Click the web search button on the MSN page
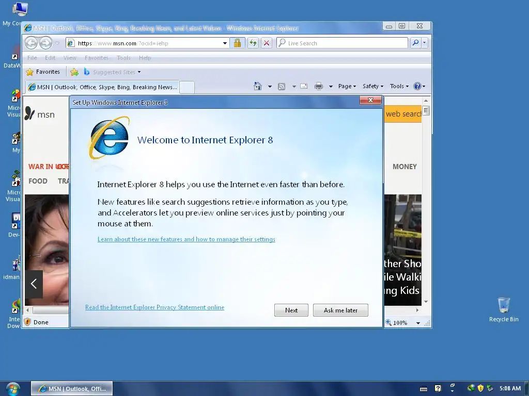This screenshot has width=529, height=396. point(403,114)
